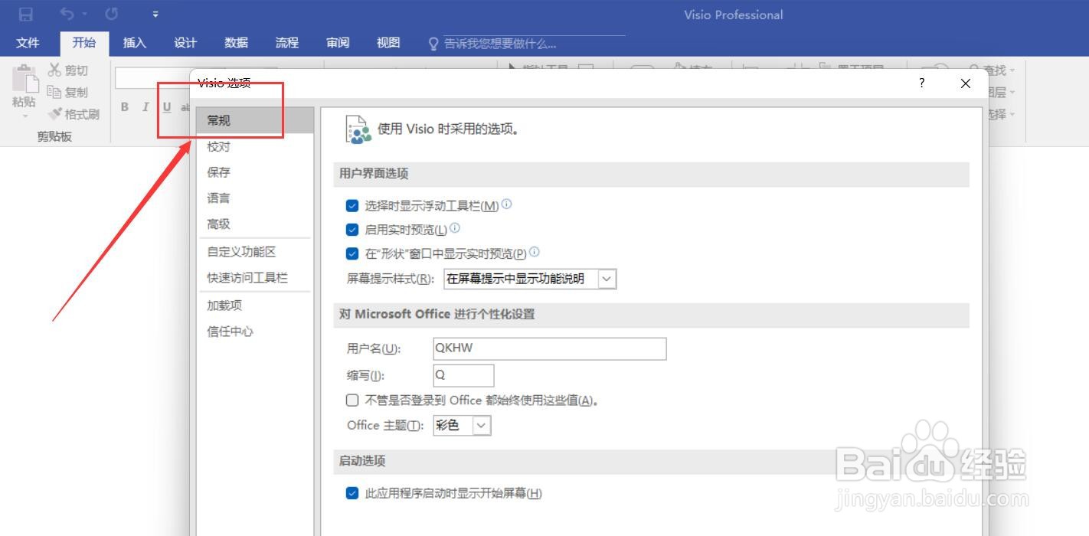Image resolution: width=1089 pixels, height=536 pixels.
Task: Uncheck 选择时显示浮动工具栏 checkbox
Action: click(352, 206)
